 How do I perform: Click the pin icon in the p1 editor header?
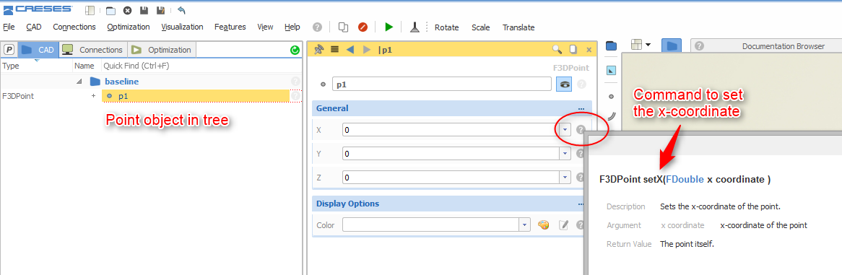click(x=319, y=49)
